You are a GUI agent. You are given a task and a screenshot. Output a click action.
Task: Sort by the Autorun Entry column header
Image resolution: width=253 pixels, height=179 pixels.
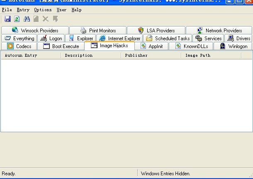tap(31, 55)
